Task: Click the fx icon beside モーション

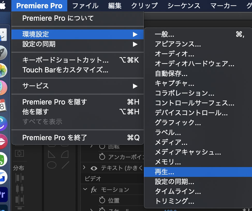Action: click(94, 189)
